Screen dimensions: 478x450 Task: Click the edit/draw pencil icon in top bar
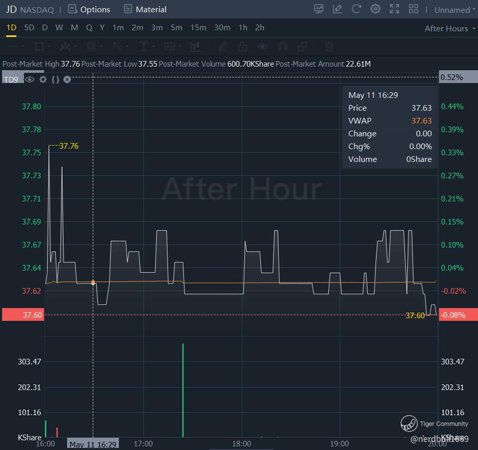coord(337,9)
